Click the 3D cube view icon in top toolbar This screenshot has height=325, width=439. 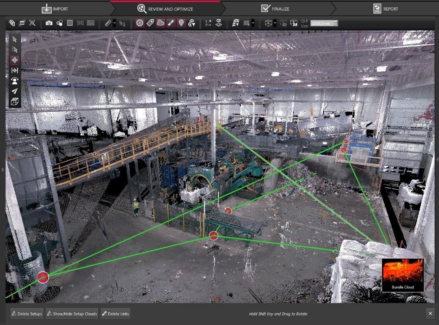pos(12,23)
